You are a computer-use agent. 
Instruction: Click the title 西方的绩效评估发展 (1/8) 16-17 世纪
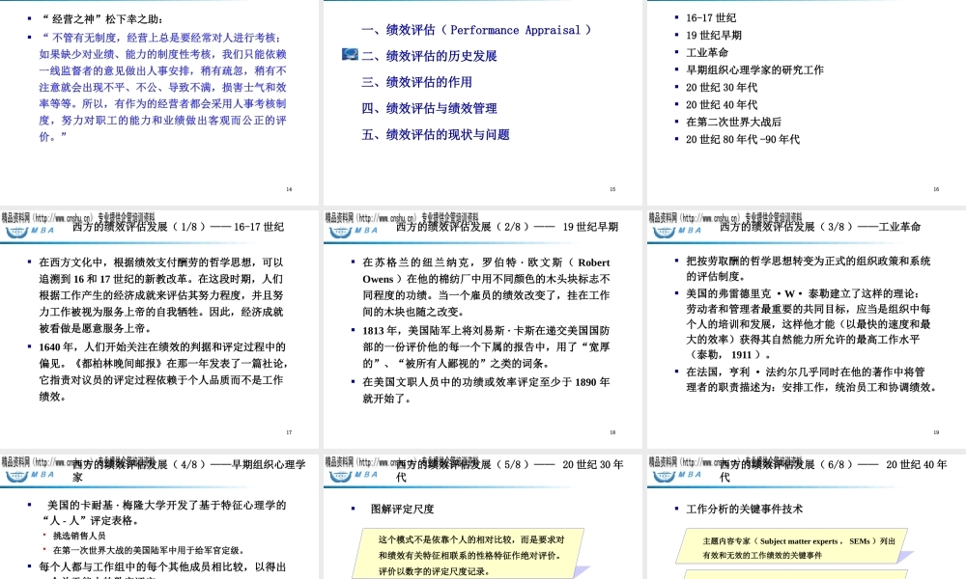click(178, 227)
